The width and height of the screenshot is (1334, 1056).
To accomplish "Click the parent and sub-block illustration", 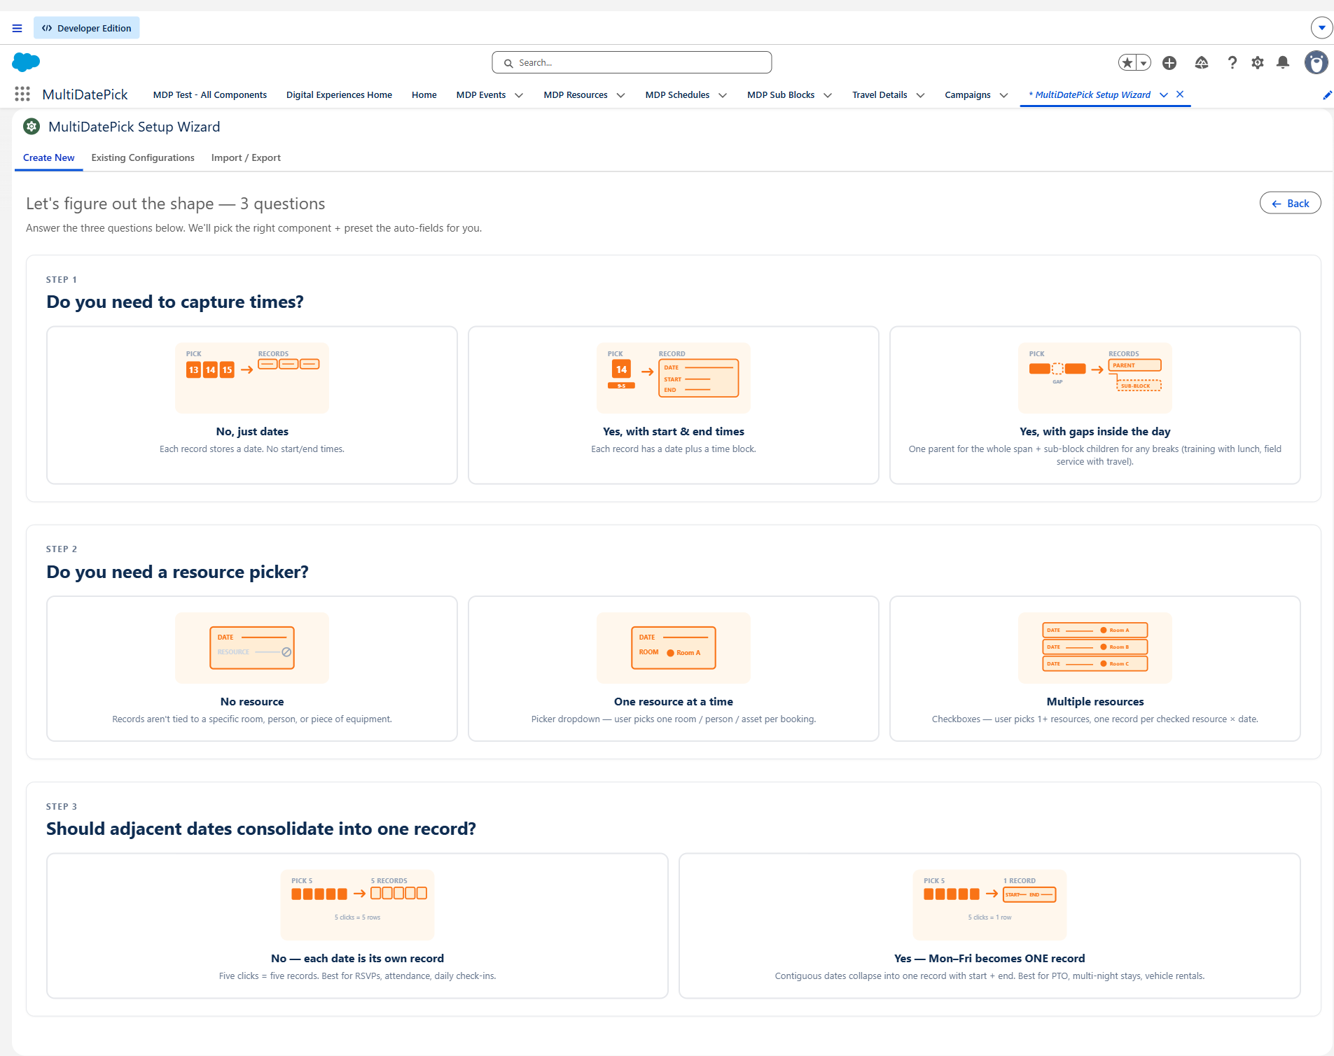I will coord(1095,378).
